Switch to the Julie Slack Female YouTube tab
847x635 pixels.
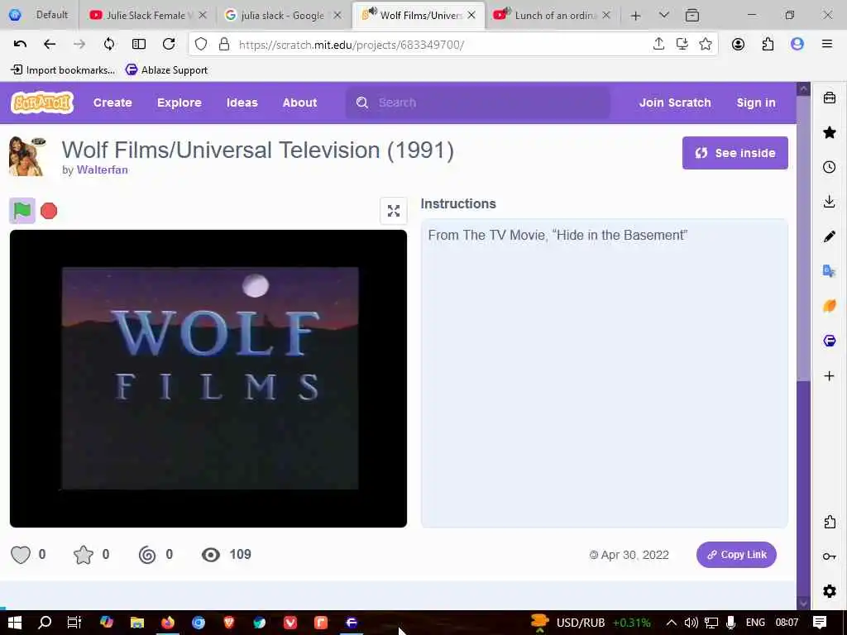pyautogui.click(x=147, y=15)
